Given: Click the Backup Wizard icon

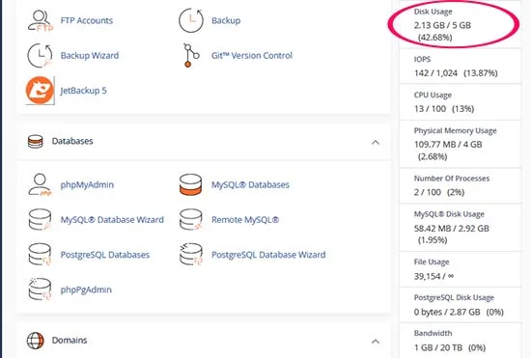Looking at the screenshot, I should tap(40, 56).
